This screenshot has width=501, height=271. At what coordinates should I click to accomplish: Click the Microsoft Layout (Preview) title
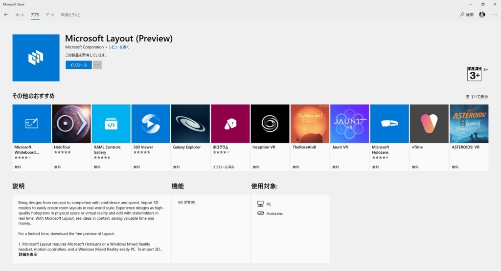click(x=119, y=39)
